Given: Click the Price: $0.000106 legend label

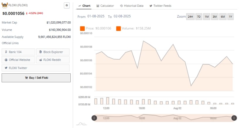Looking at the screenshot, I should tap(99, 28).
